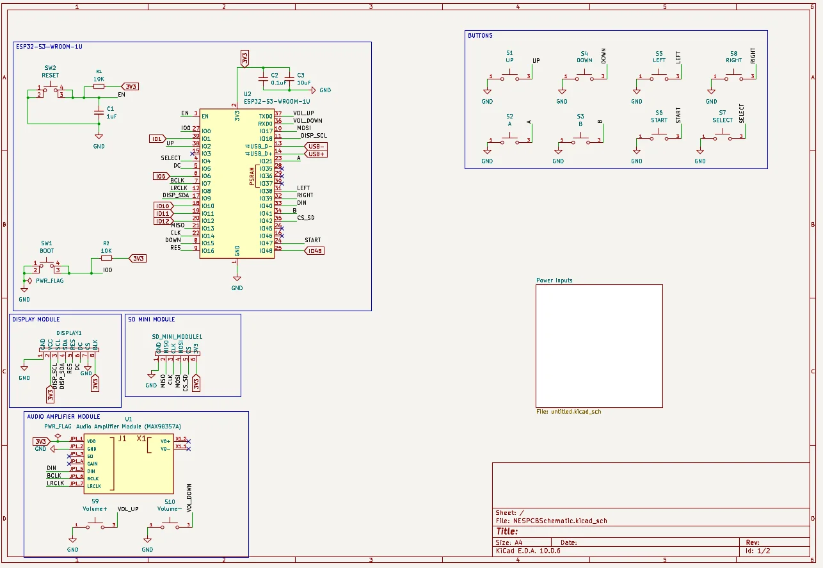Screen dimensions: 823x568
Task: Pick the S1 UP pushbutton symbol
Action: (x=509, y=76)
